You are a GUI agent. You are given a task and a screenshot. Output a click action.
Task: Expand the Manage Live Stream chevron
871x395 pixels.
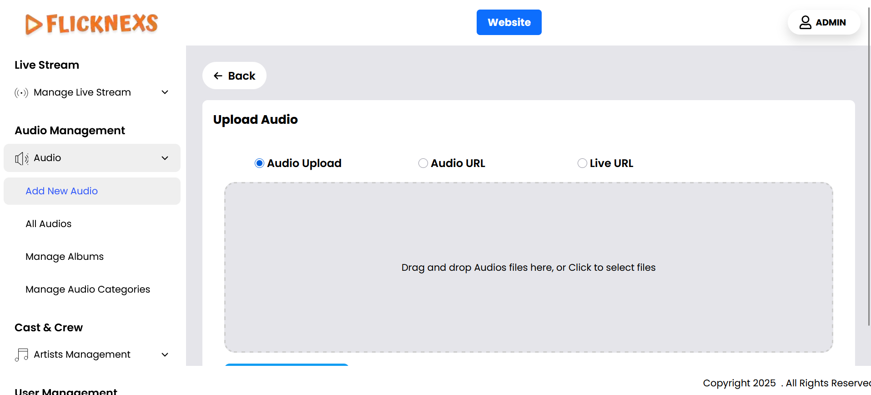[x=165, y=92]
